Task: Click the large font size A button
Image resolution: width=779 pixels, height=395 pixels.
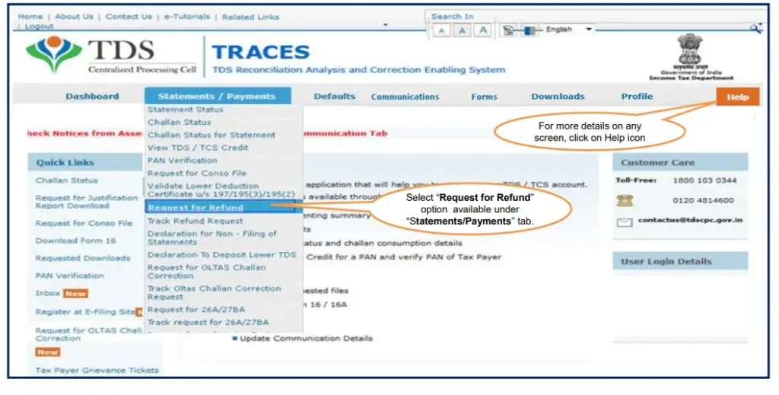Action: (483, 30)
